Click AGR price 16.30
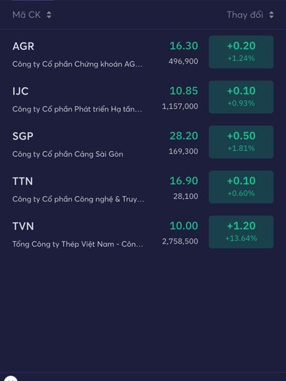This screenshot has height=381, width=286. click(184, 46)
